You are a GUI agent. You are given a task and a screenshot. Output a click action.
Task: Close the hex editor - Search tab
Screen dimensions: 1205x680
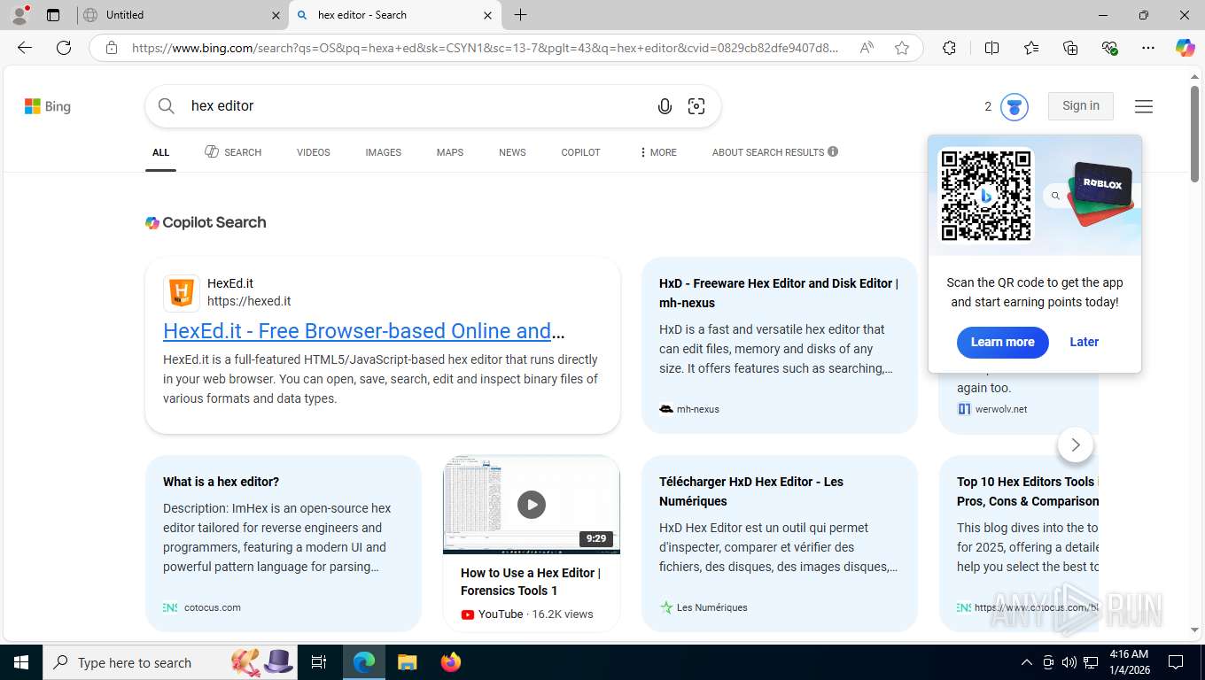tap(487, 15)
